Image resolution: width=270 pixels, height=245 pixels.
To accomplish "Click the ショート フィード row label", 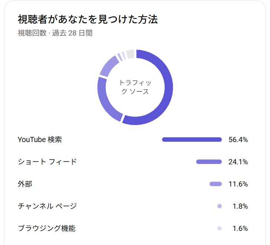I will pyautogui.click(x=47, y=162).
